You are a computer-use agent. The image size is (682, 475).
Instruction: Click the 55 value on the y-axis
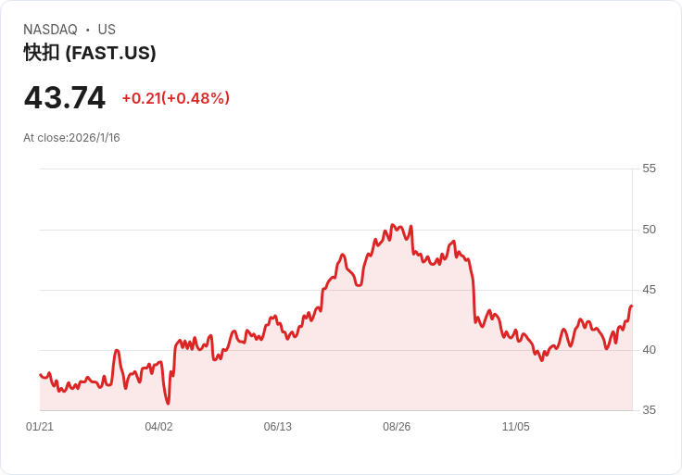pos(649,169)
